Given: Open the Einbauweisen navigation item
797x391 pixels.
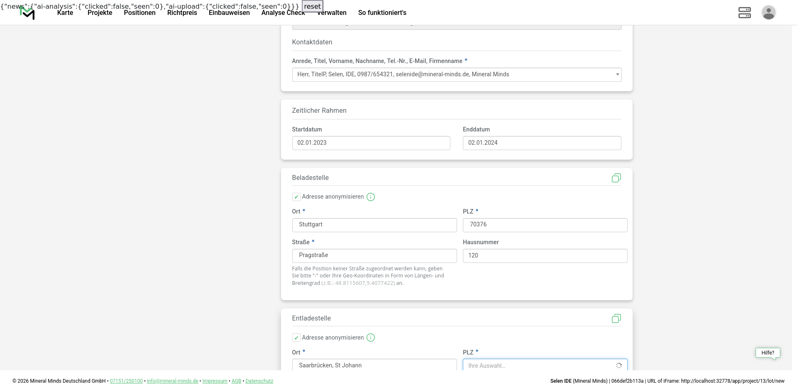Looking at the screenshot, I should pyautogui.click(x=229, y=13).
